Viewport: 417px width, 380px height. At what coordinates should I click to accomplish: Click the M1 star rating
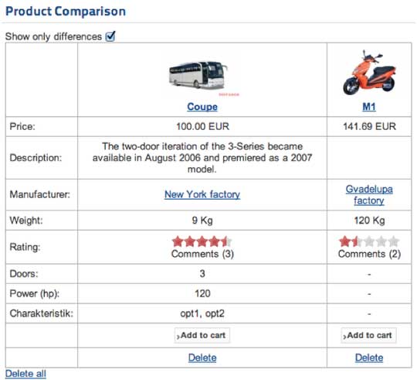tap(369, 241)
